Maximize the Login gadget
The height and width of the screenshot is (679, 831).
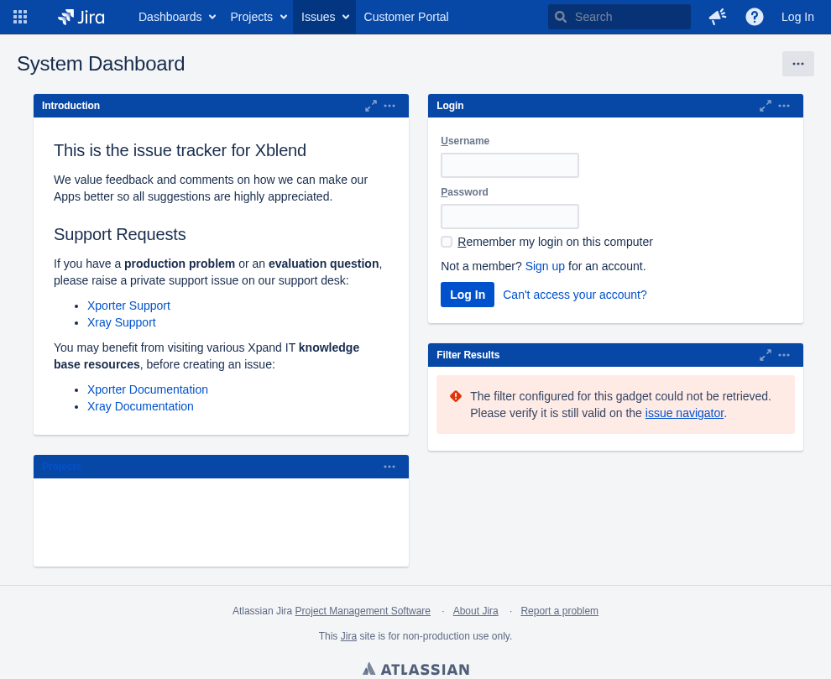click(766, 106)
